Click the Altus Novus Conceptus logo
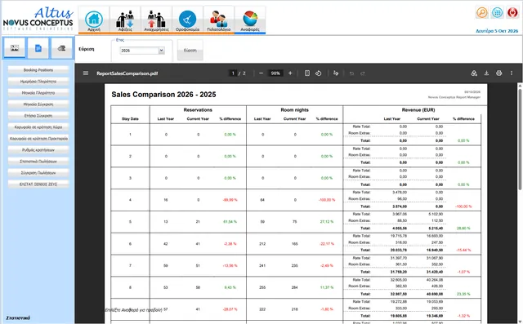Image resolution: width=523 pixels, height=324 pixels. tap(38, 19)
